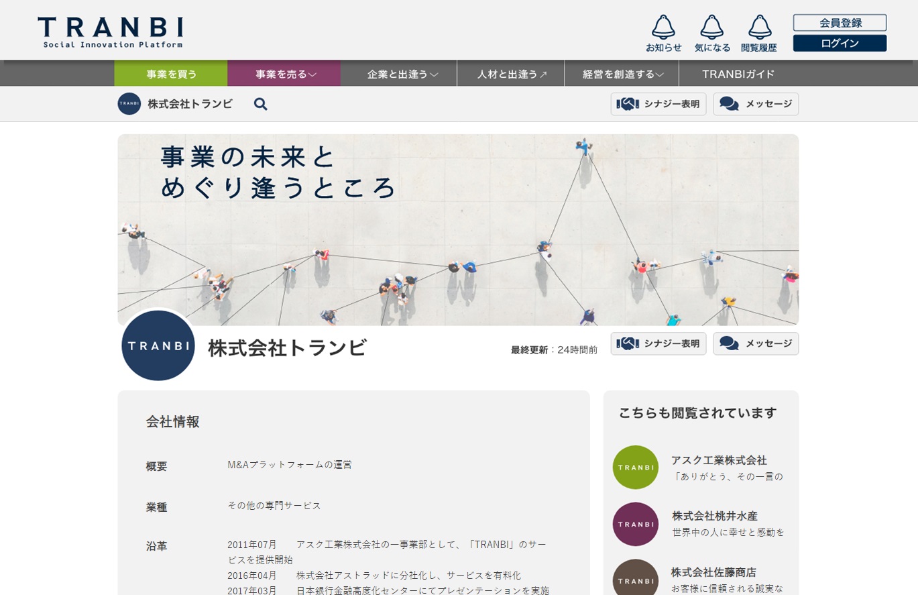918x595 pixels.
Task: Click the 株式会社トランビ name in sub-bar
Action: 190,104
